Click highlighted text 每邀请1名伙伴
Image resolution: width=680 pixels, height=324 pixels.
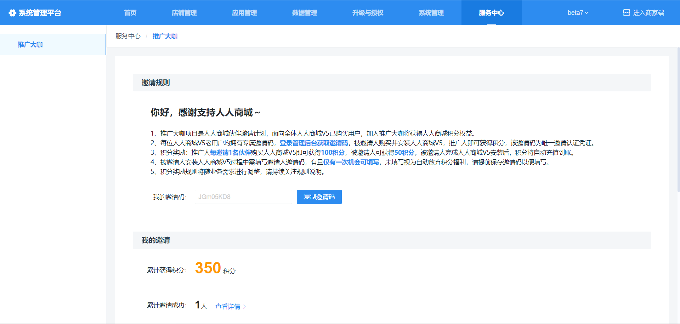(230, 153)
